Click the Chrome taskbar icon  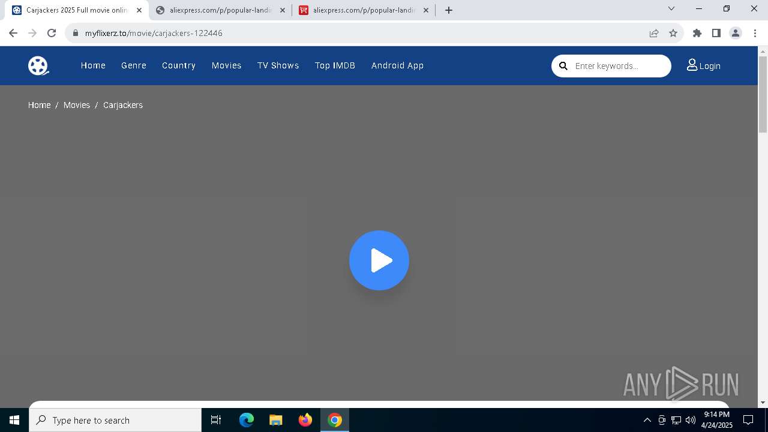335,420
